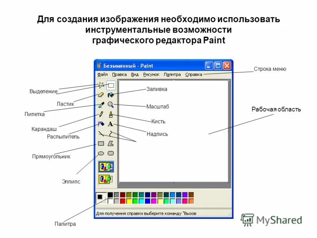
Task: Pick the orange swatch at the palette's end
Action: pyautogui.click(x=191, y=201)
